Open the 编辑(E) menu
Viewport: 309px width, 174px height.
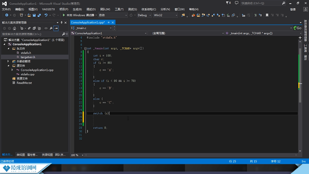[x=20, y=9]
